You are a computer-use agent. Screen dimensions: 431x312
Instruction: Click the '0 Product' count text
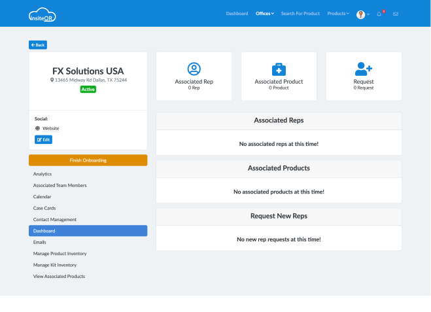tap(279, 88)
